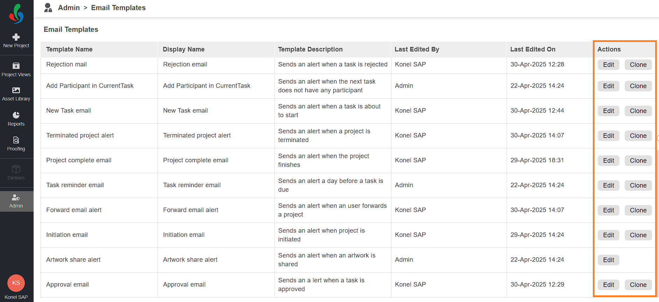659x302 pixels.
Task: Open Dielines in the sidebar
Action: pyautogui.click(x=16, y=173)
